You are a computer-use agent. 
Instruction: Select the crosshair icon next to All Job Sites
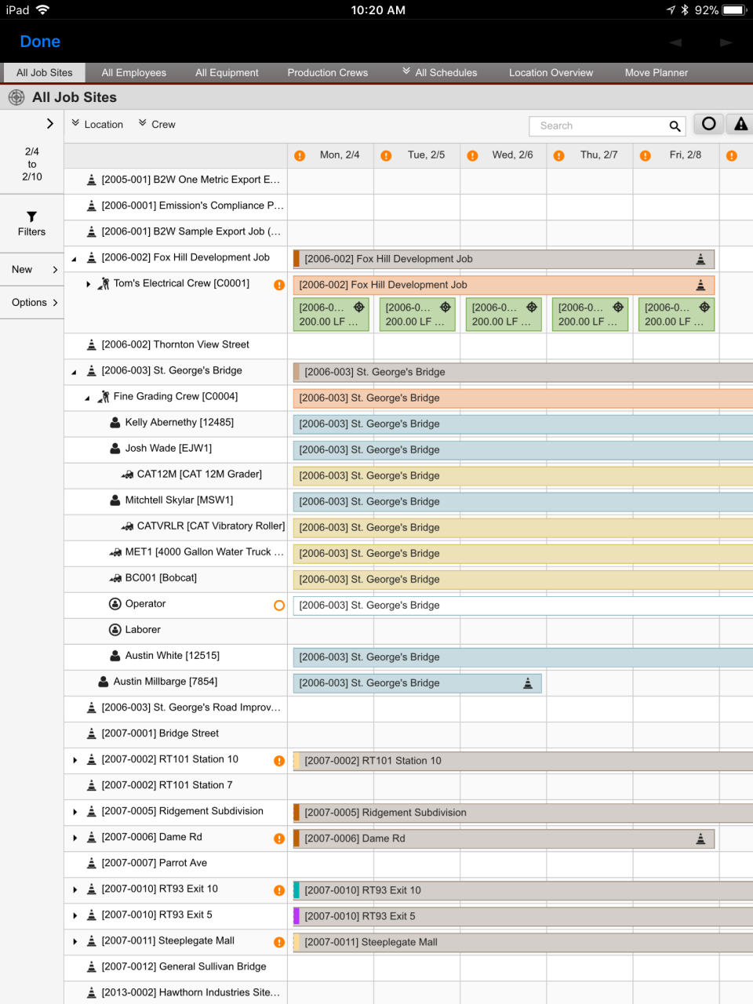(16, 97)
